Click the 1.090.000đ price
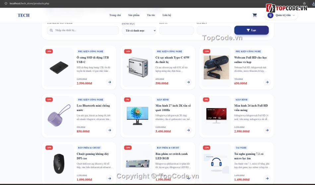 pyautogui.click(x=84, y=180)
